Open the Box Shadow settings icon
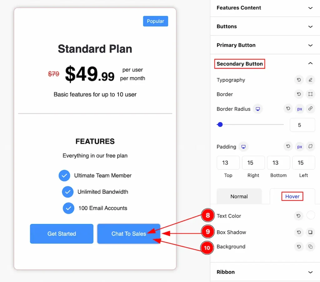Screen dimensions: 320x282 coord(310,232)
